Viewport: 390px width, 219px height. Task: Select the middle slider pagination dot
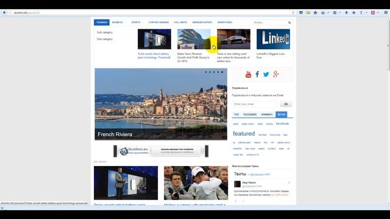click(x=214, y=72)
